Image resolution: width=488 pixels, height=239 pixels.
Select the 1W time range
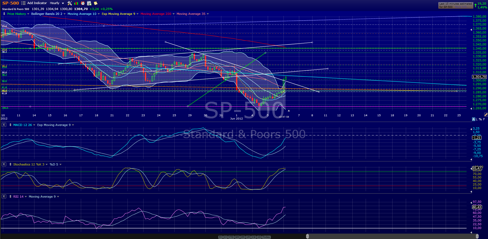(x=254, y=237)
